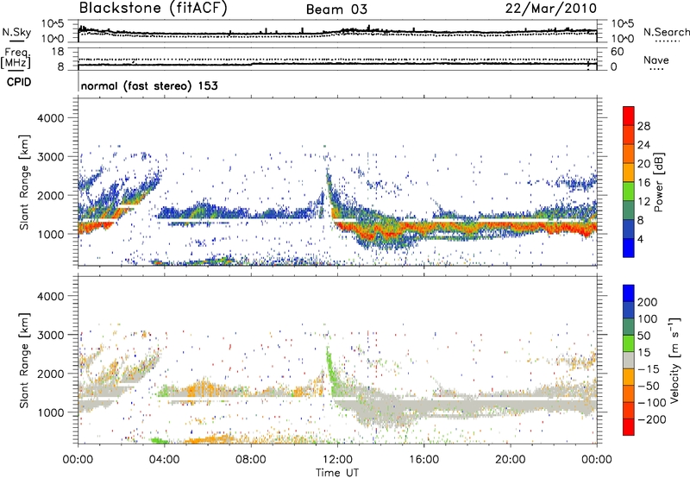The image size is (690, 478).
Task: Click the date "22/Mar/2010"
Action: 551,9
